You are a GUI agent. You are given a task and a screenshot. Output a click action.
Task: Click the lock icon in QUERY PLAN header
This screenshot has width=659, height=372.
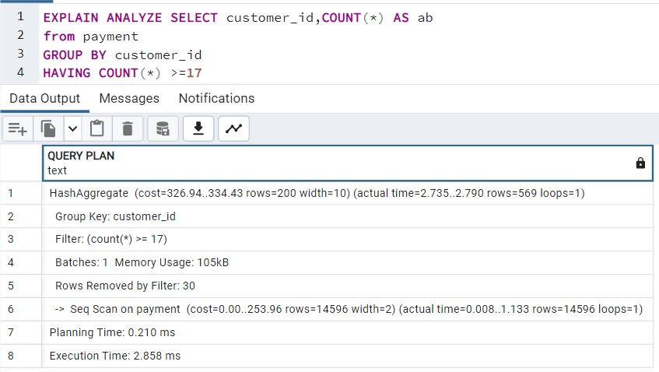point(640,163)
